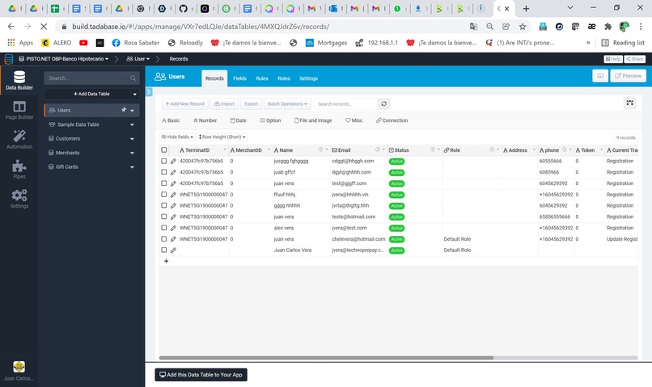The image size is (652, 387).
Task: Click the Search records input field
Action: [x=346, y=103]
